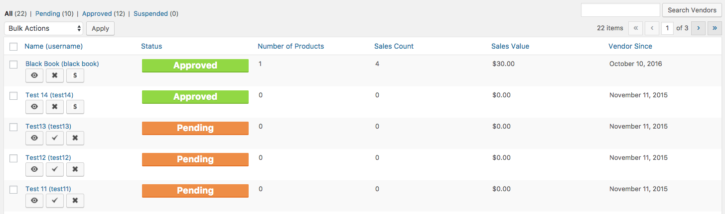The height and width of the screenshot is (214, 725).
Task: Click the X icon under Test 14
Action: tap(55, 107)
